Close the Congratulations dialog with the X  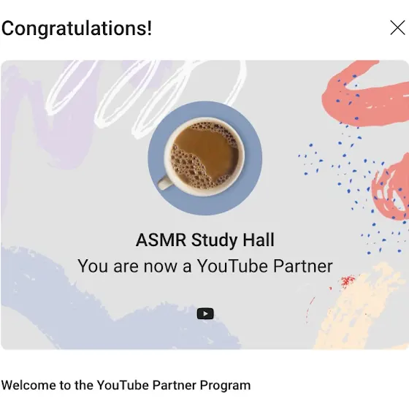click(397, 28)
